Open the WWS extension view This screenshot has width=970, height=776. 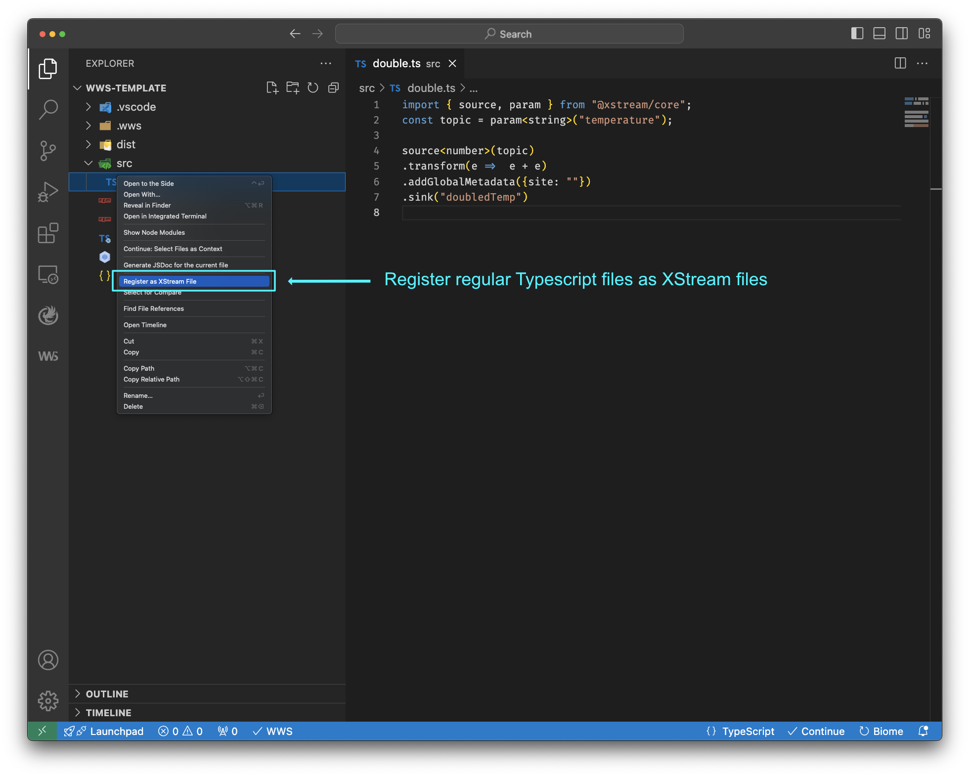click(x=48, y=356)
